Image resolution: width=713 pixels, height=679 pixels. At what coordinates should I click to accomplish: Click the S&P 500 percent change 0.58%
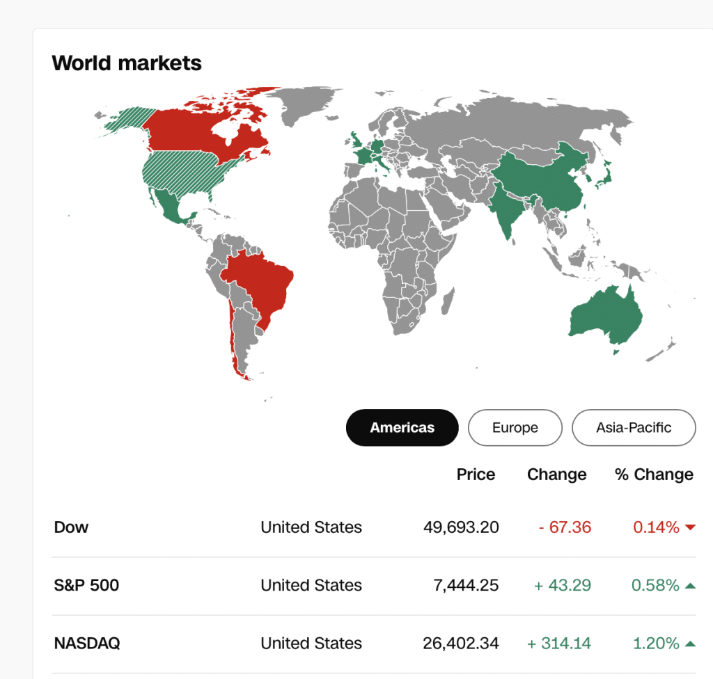655,585
